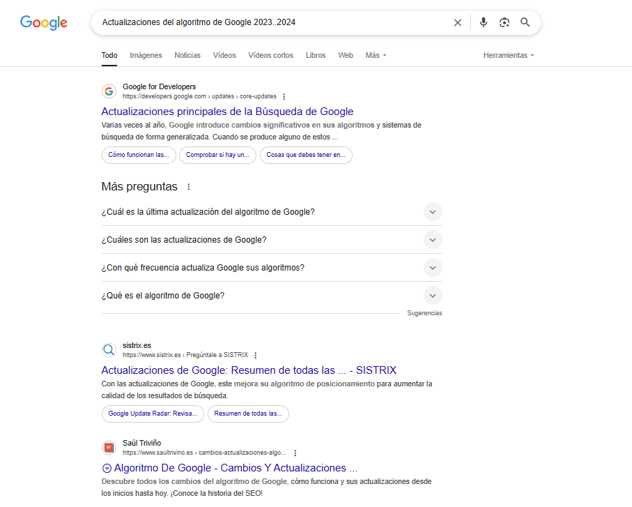Click the 'Resumen de todas las...' chip
Image resolution: width=632 pixels, height=507 pixels.
pyautogui.click(x=248, y=414)
